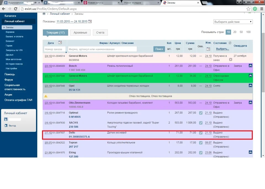Open date link [17.10] on Dello row
The image size is (265, 189).
pos(48,133)
